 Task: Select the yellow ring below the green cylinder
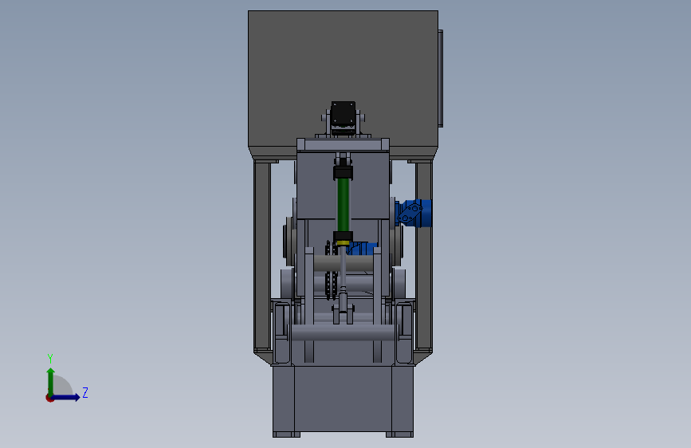point(343,242)
